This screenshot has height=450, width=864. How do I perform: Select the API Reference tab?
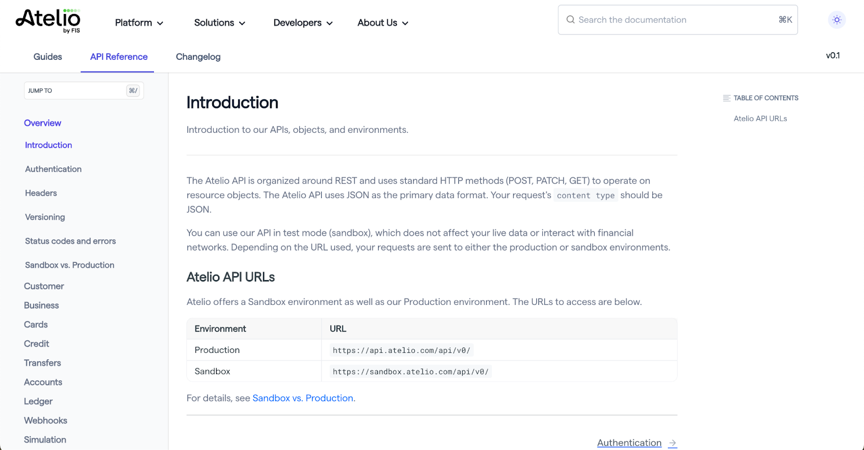pyautogui.click(x=119, y=57)
